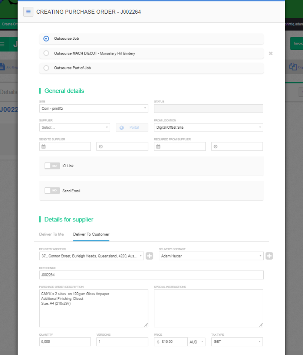The image size is (303, 355).
Task: Switch to the Deliver To Me tab
Action: click(x=52, y=234)
